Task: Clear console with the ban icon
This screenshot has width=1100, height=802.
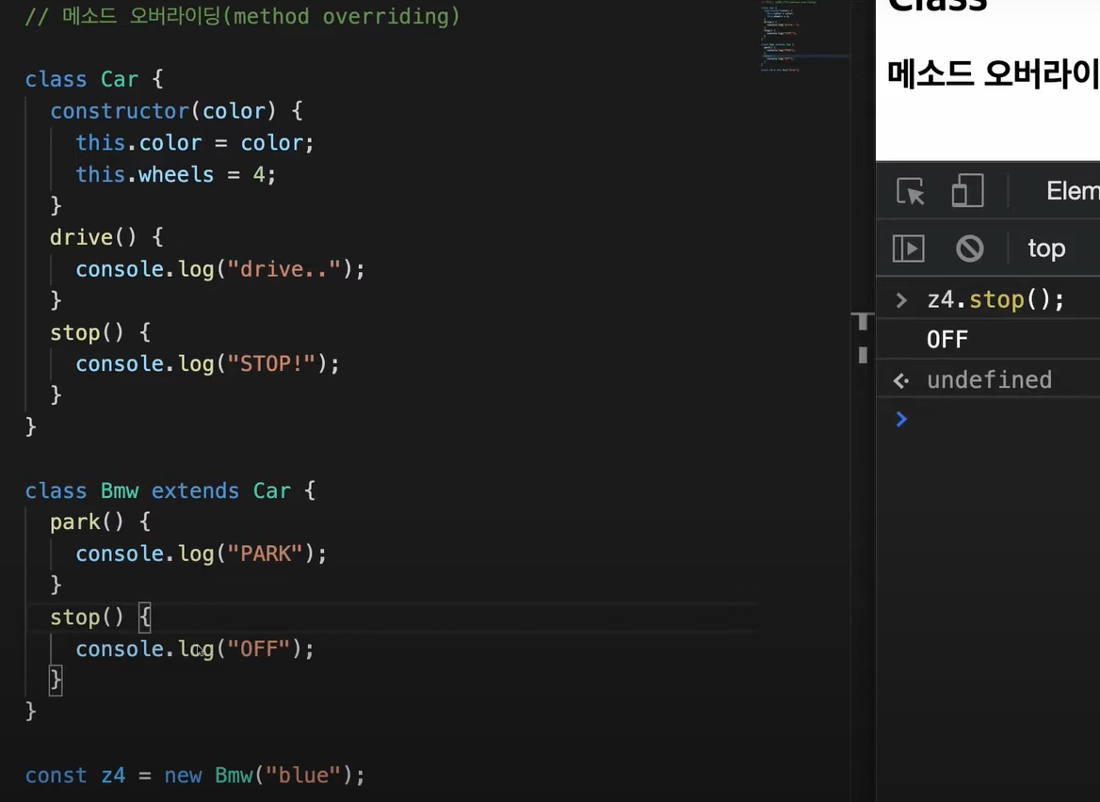Action: (969, 249)
